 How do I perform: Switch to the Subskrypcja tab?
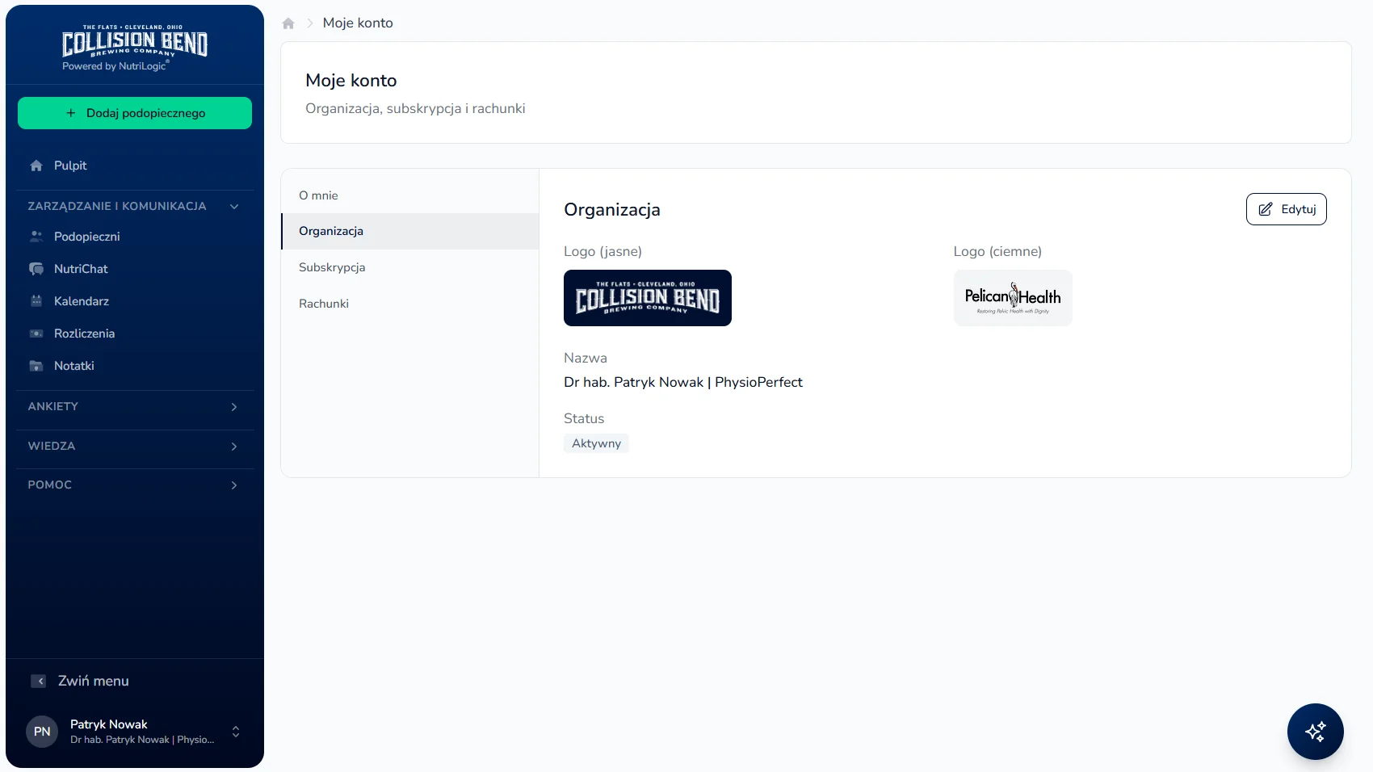point(409,267)
